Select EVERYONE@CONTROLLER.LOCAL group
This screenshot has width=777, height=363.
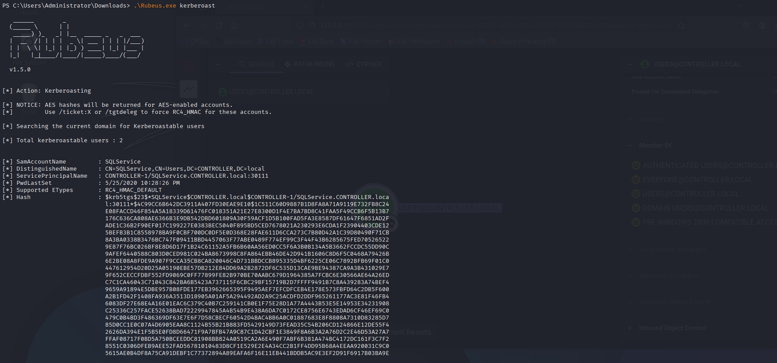click(692, 180)
